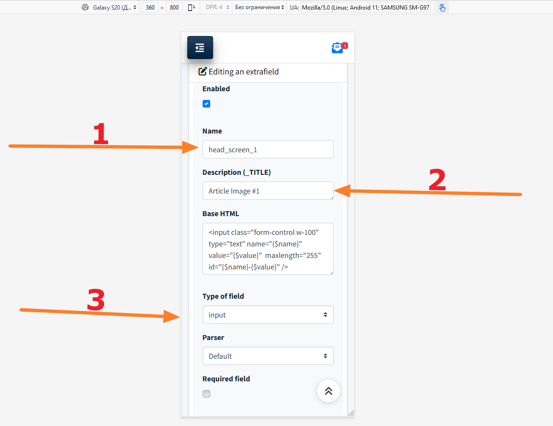
Task: Click the UA user agent string field
Action: pyautogui.click(x=365, y=7)
